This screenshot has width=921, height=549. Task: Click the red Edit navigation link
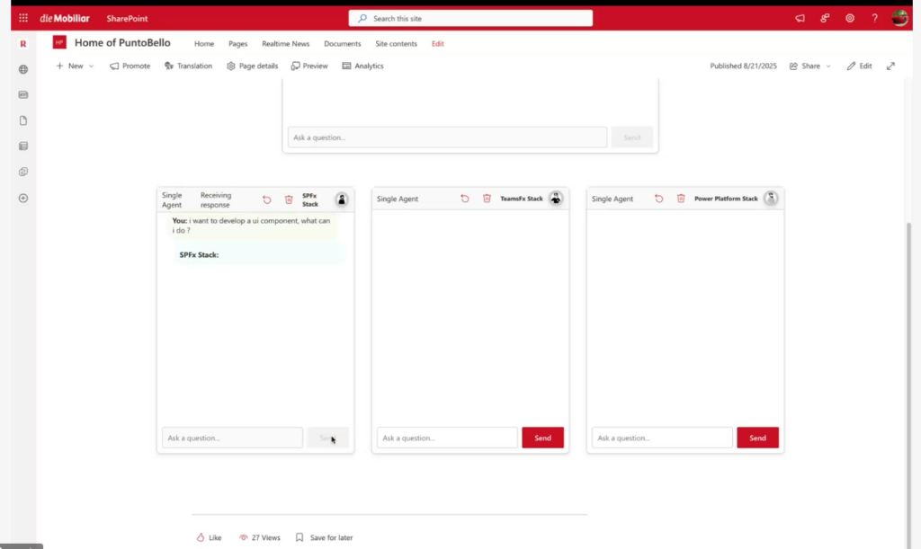click(438, 43)
